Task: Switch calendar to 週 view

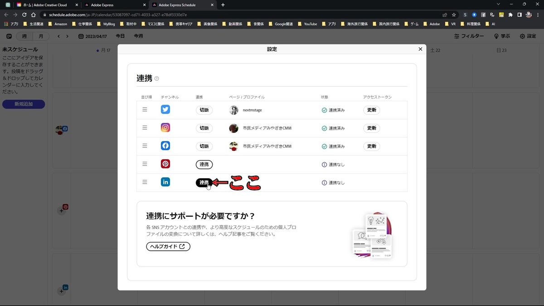Action: coord(24,36)
